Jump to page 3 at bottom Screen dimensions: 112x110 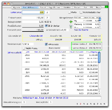(x=84, y=104)
